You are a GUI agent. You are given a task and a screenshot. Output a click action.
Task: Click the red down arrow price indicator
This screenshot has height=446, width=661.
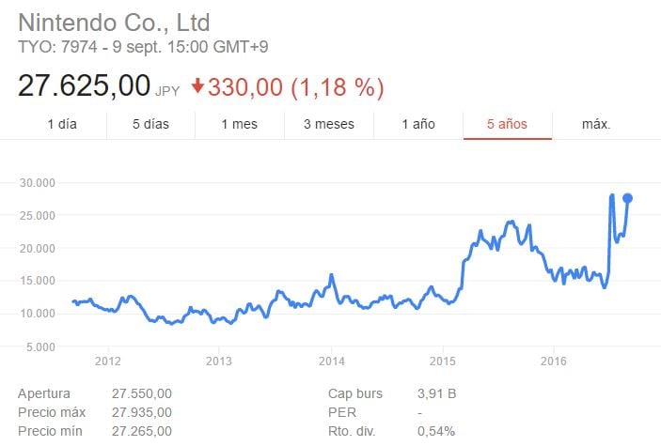coord(197,87)
